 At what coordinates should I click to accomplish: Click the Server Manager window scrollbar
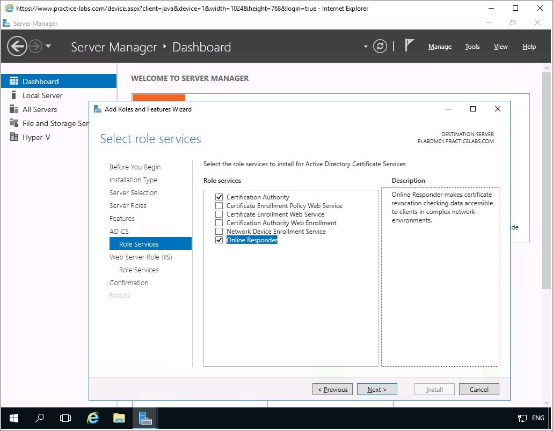[547, 181]
